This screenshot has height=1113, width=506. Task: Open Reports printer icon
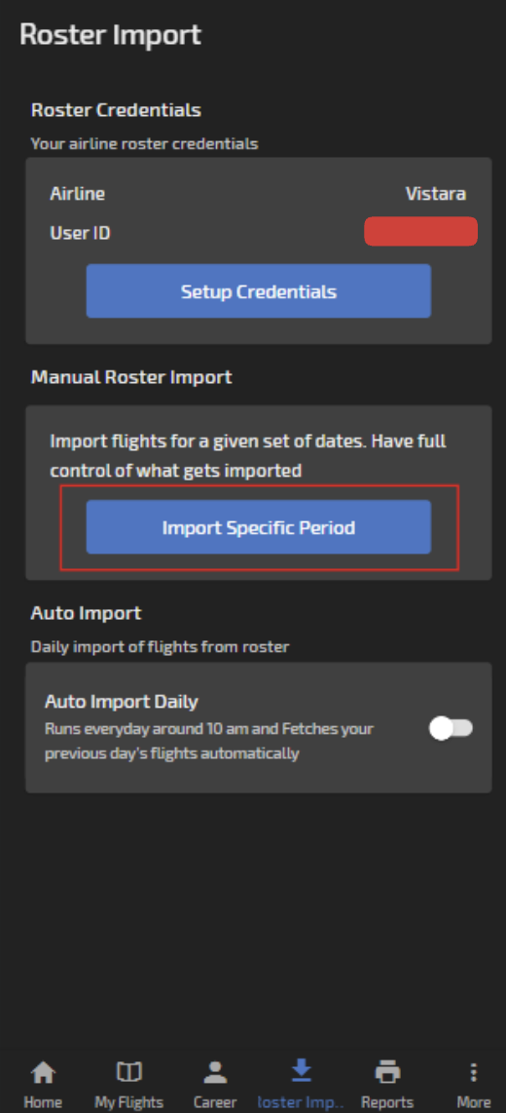(x=387, y=1071)
